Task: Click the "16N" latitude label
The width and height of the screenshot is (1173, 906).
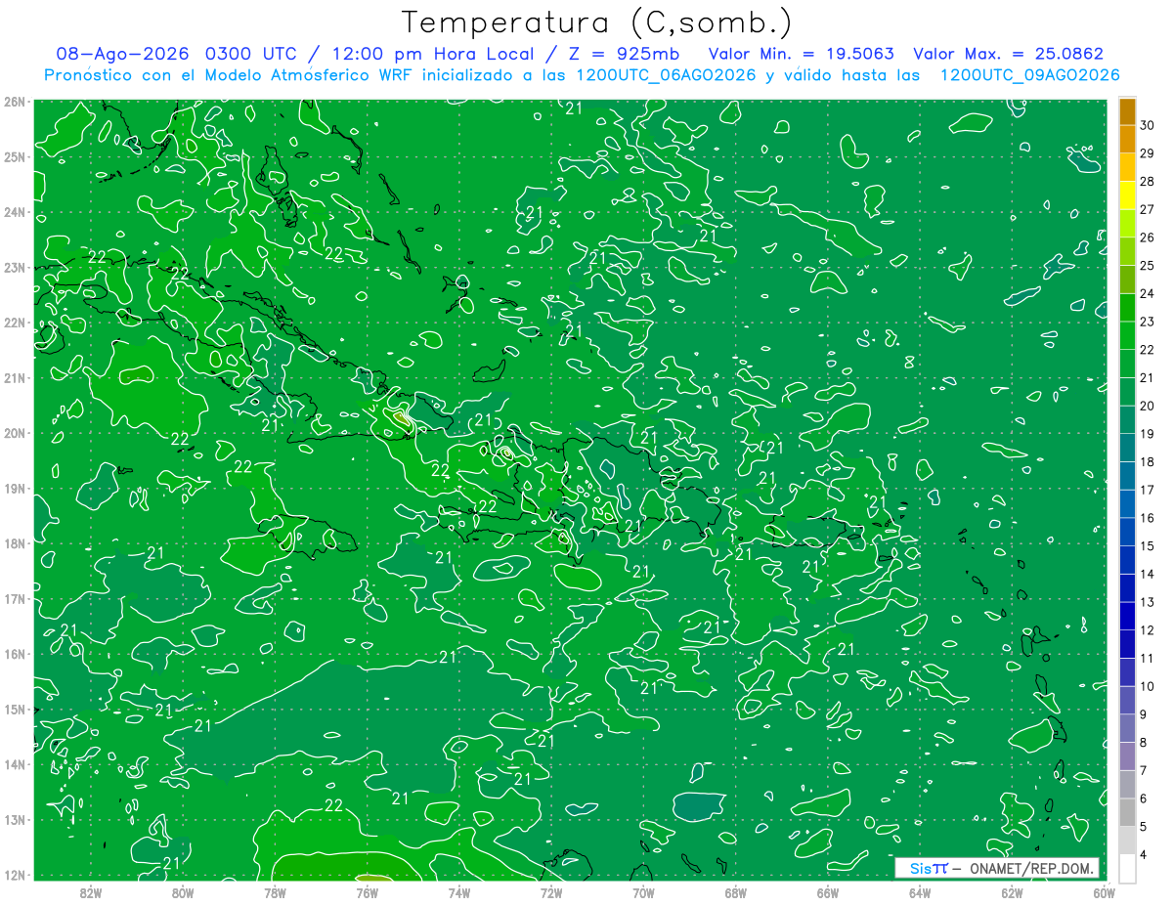Action: [14, 654]
